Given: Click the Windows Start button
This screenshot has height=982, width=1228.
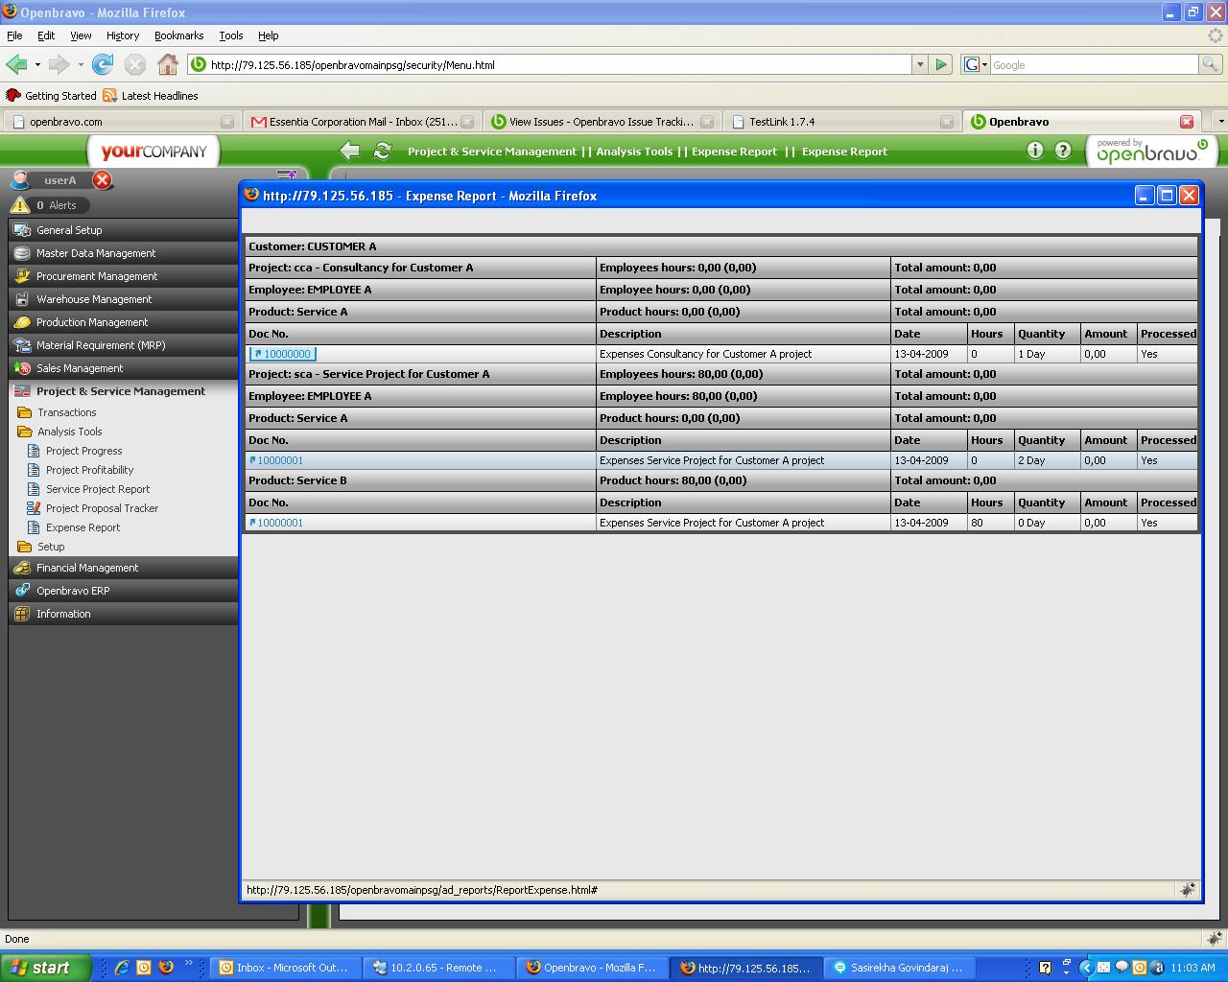Looking at the screenshot, I should [45, 968].
